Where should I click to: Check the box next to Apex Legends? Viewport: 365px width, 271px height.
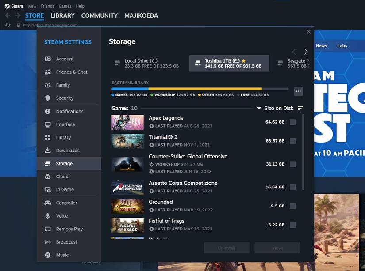(x=292, y=122)
